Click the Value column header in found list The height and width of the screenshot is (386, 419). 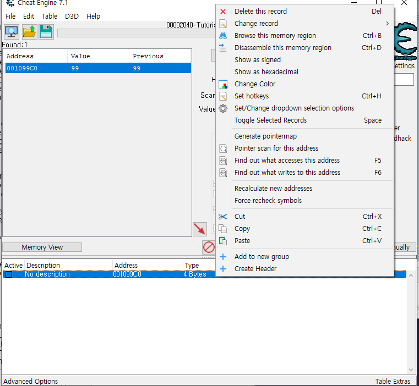tap(98, 56)
